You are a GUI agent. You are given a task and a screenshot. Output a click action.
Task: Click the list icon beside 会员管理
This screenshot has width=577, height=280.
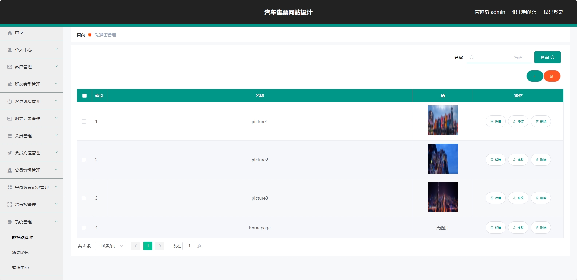coord(10,136)
